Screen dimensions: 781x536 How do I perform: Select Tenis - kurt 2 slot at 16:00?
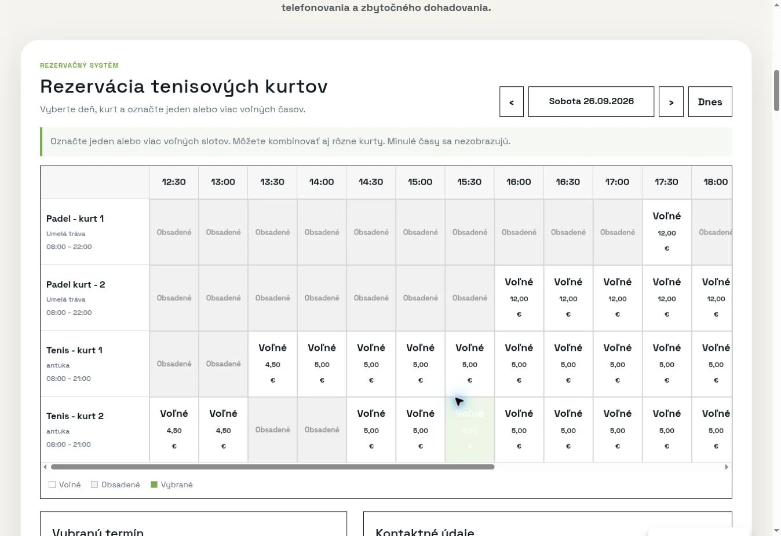pos(519,430)
